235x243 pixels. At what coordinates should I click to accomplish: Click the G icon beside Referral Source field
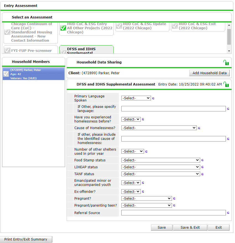[x=228, y=213]
